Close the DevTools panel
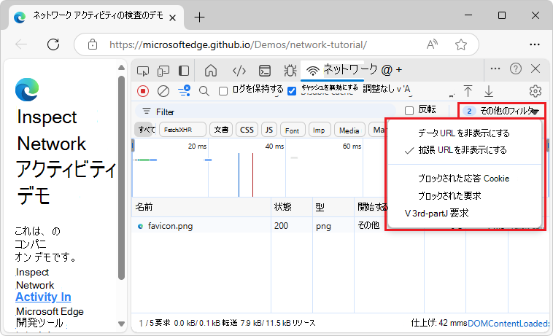553x336 pixels. tap(535, 69)
